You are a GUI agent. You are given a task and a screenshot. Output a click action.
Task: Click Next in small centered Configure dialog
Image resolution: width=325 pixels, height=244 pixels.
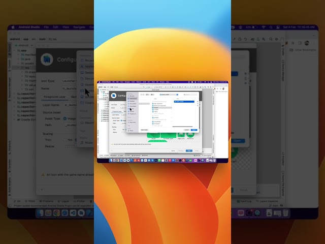189,150
